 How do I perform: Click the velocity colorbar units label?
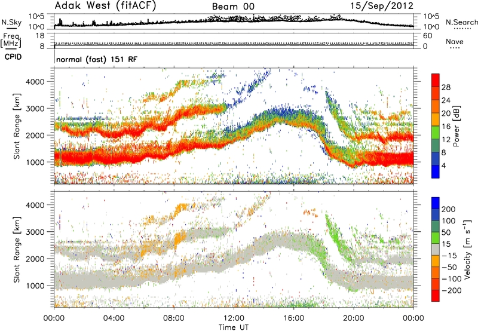[467, 249]
